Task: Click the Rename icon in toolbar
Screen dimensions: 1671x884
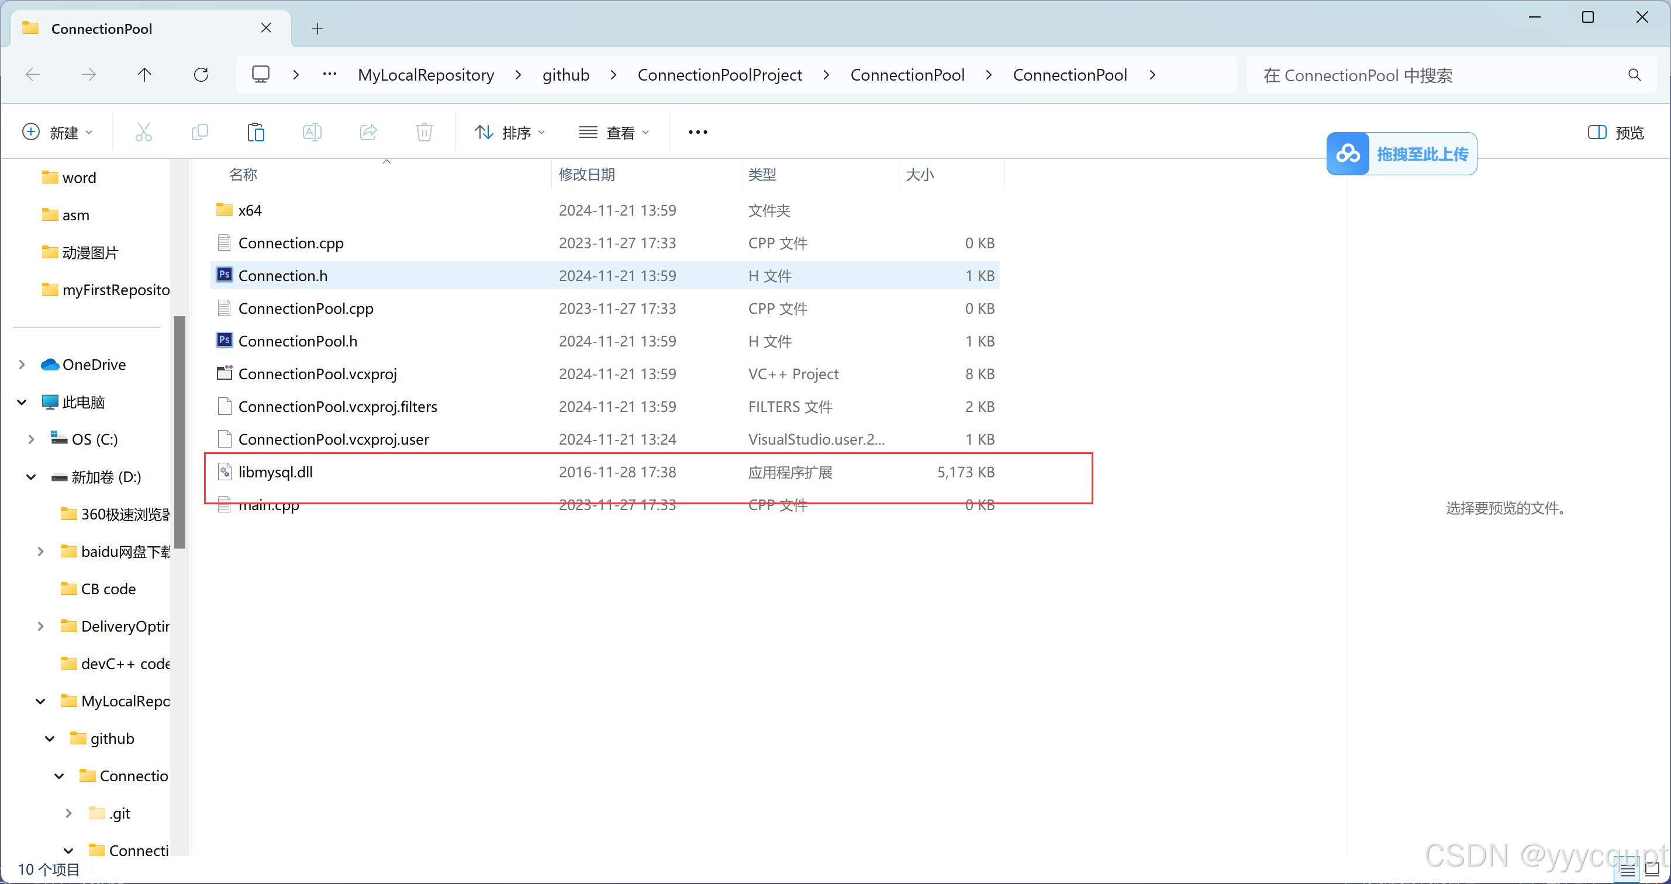Action: (x=312, y=132)
